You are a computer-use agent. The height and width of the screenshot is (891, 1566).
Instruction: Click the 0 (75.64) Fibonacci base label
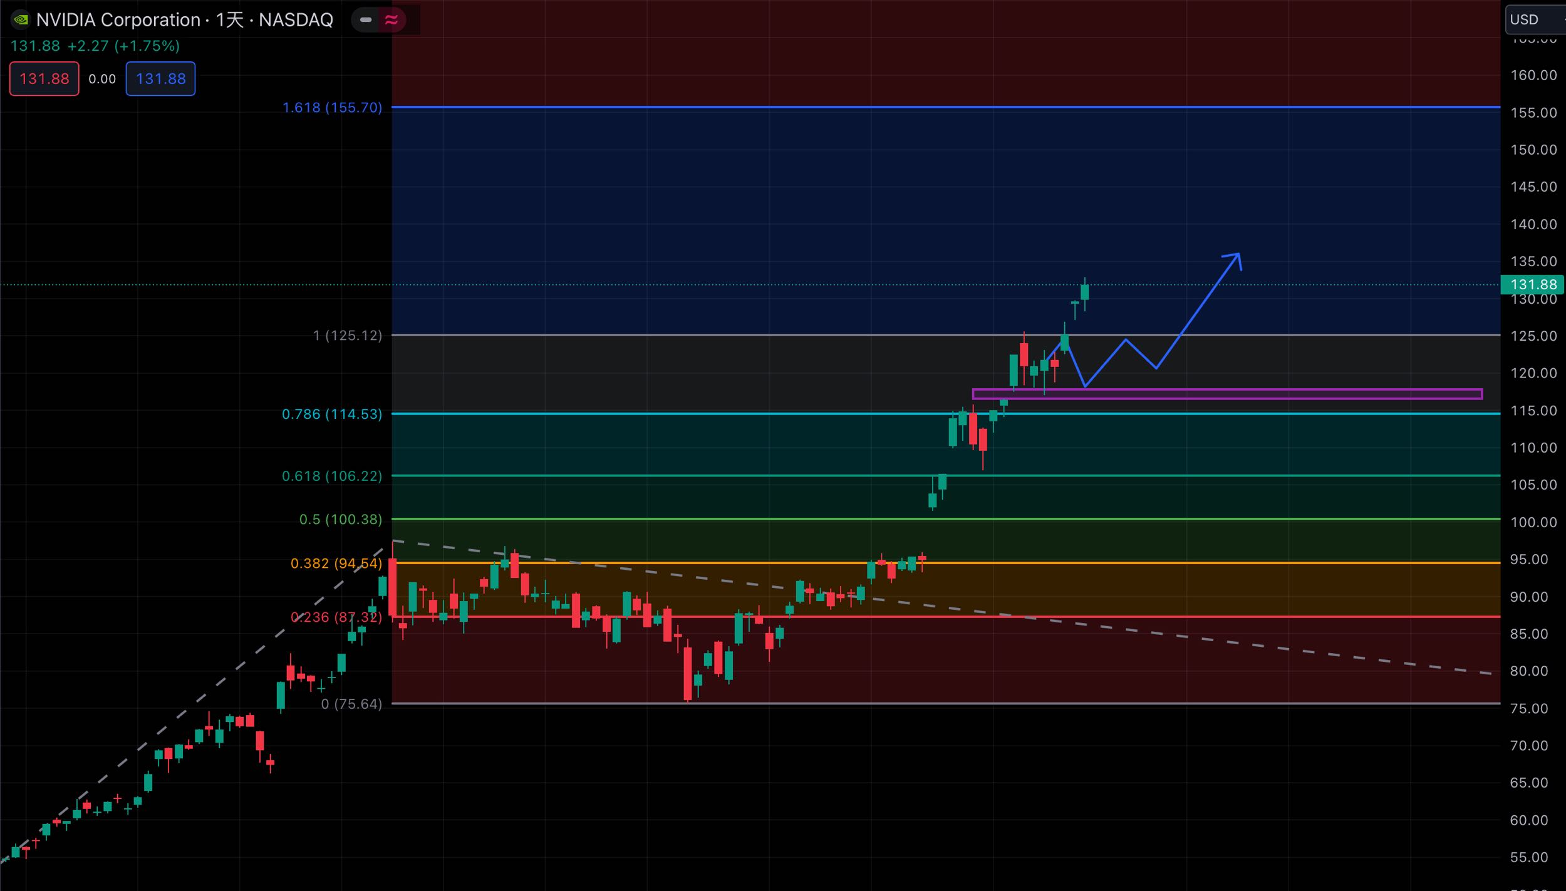[x=351, y=704]
